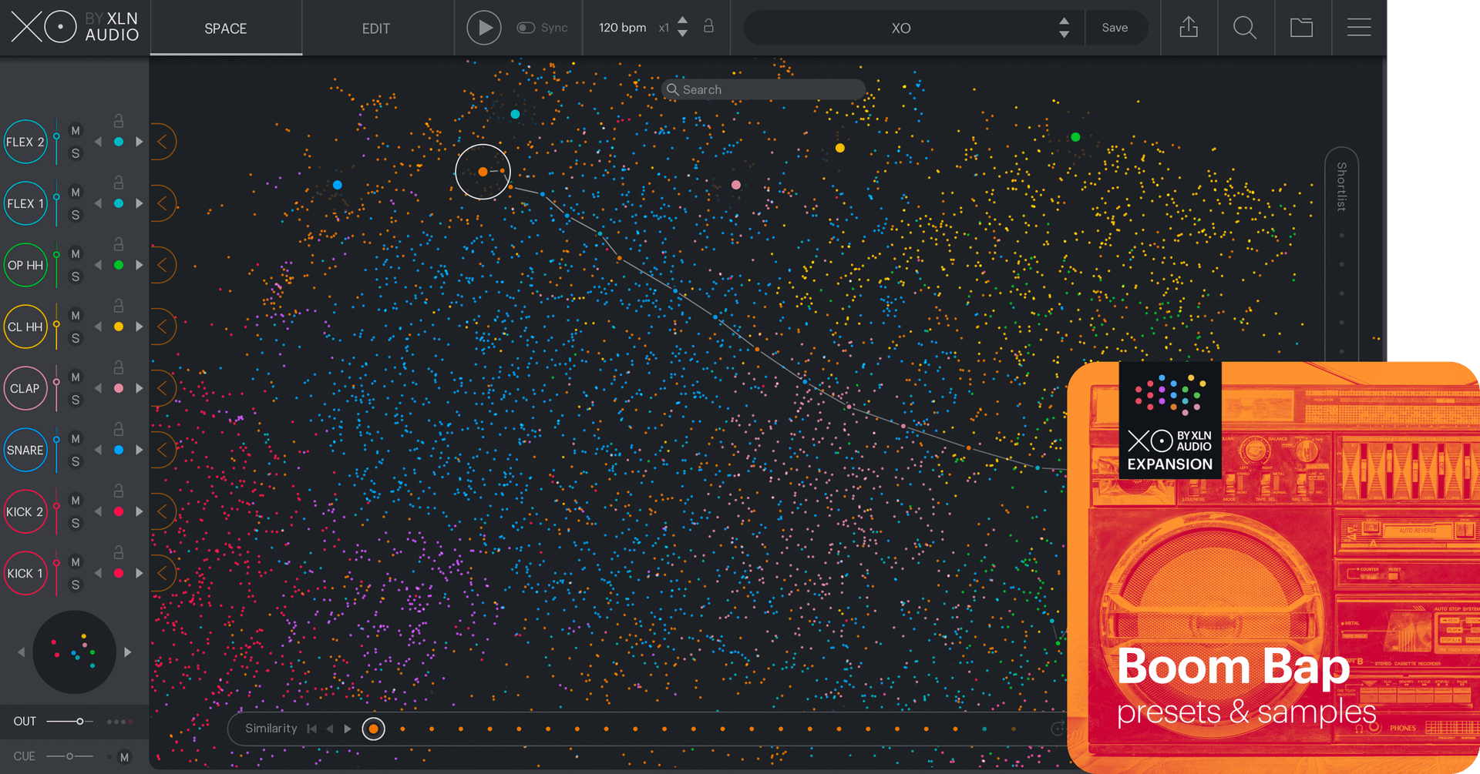The width and height of the screenshot is (1480, 774).
Task: Expand the KICK 2 channel chevron
Action: pyautogui.click(x=163, y=511)
